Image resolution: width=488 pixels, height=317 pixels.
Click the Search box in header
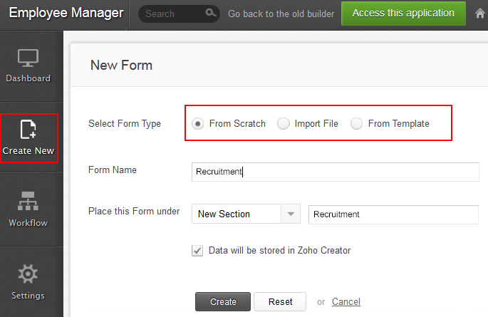(171, 14)
